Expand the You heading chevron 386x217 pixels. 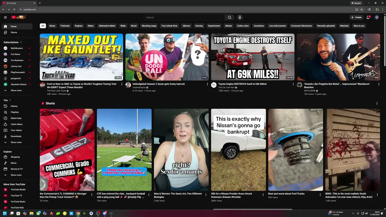(x=10, y=100)
